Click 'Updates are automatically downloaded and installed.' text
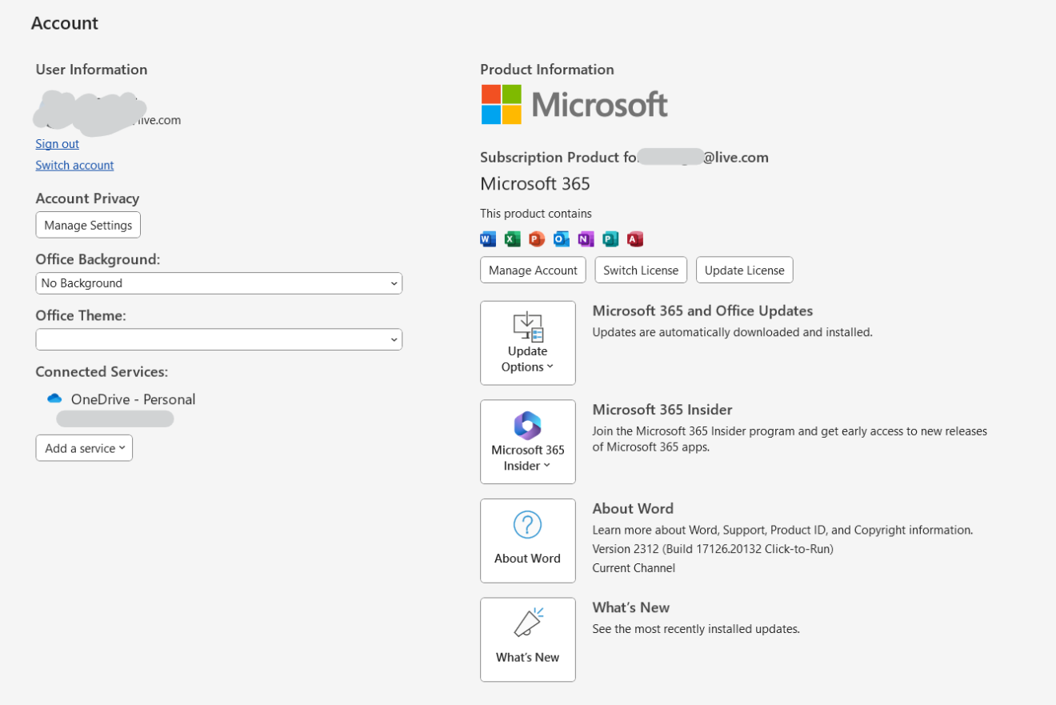Viewport: 1056px width, 705px height. (x=732, y=332)
